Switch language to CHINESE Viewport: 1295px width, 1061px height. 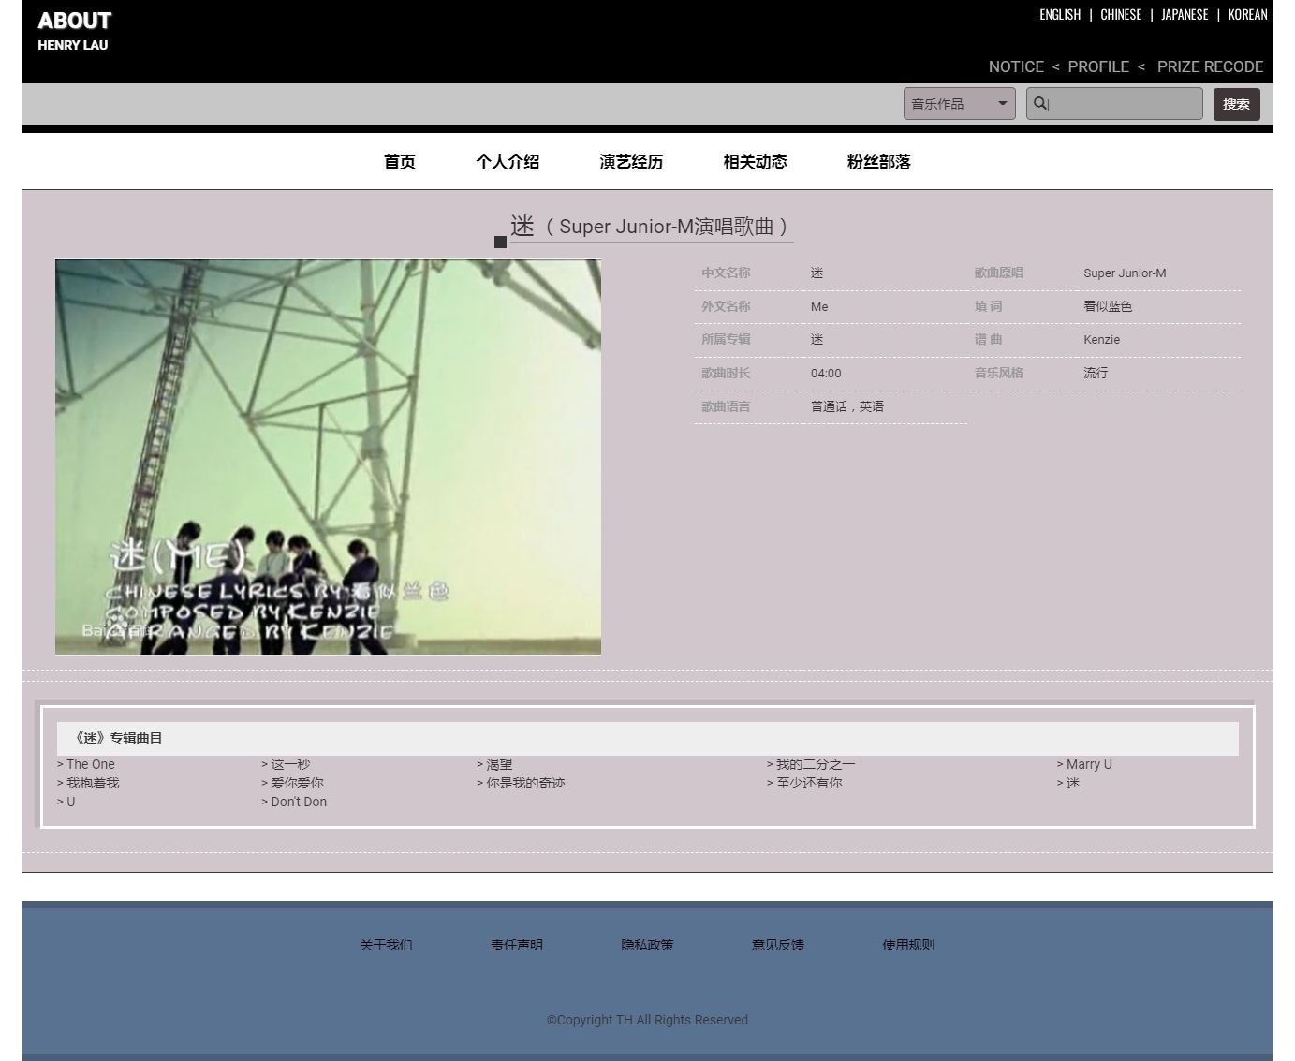point(1121,15)
